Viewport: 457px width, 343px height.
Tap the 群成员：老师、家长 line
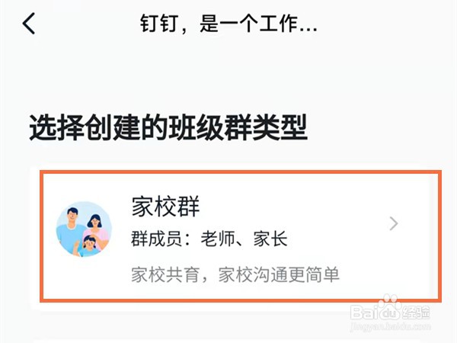click(x=209, y=239)
